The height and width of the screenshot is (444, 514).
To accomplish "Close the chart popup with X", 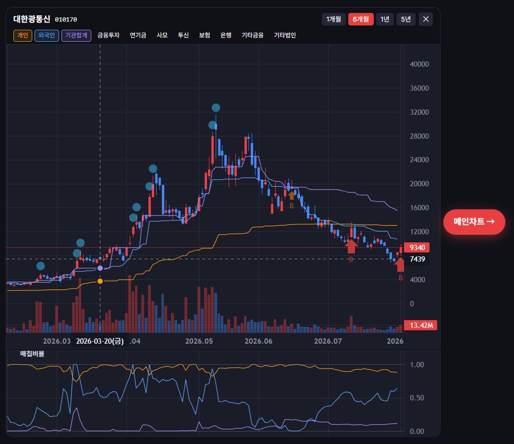I will tap(426, 19).
